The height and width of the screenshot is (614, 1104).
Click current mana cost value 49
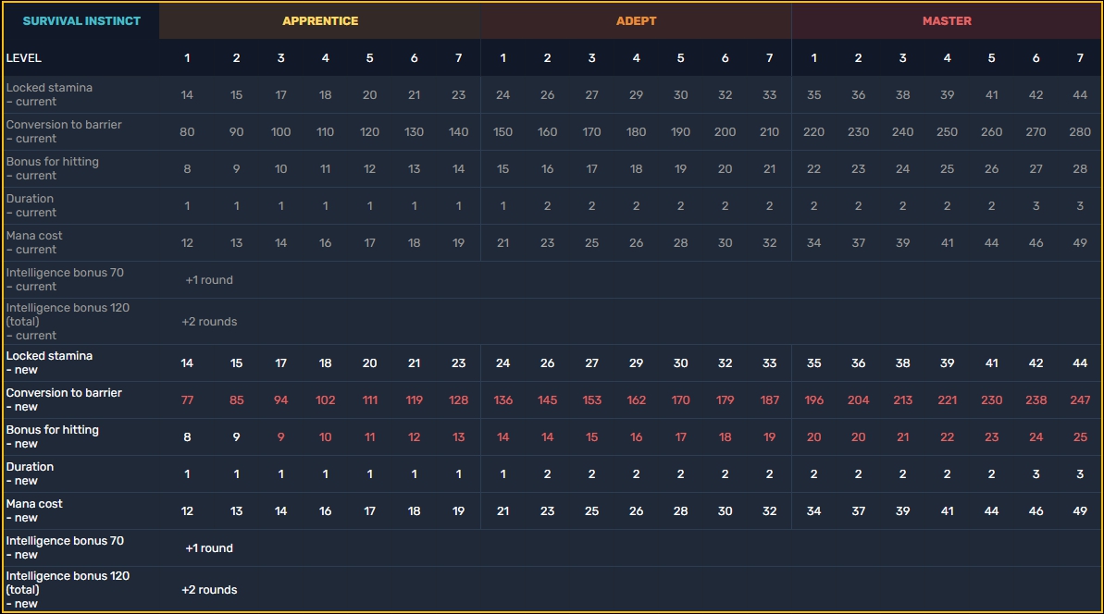point(1080,242)
